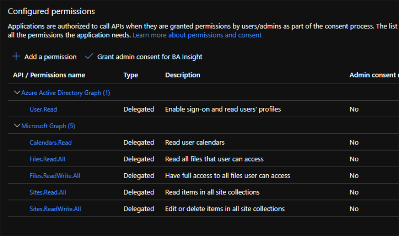Click the Admin consent column header

(x=373, y=75)
